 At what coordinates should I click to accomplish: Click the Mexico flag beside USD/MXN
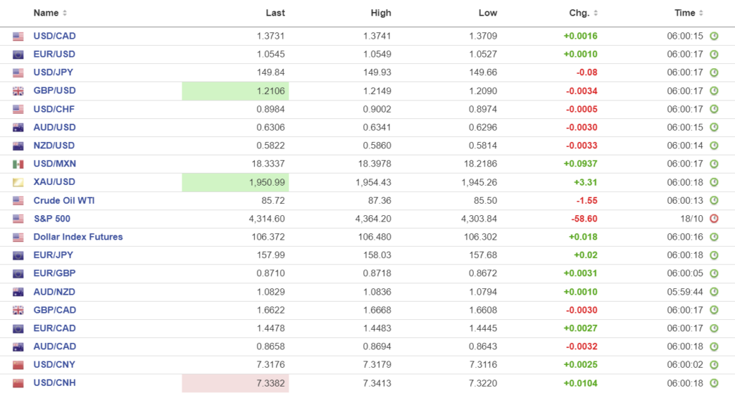(x=18, y=164)
